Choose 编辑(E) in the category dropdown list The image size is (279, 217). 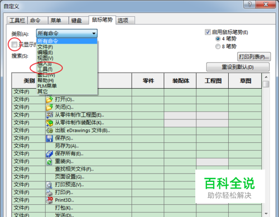point(67,52)
